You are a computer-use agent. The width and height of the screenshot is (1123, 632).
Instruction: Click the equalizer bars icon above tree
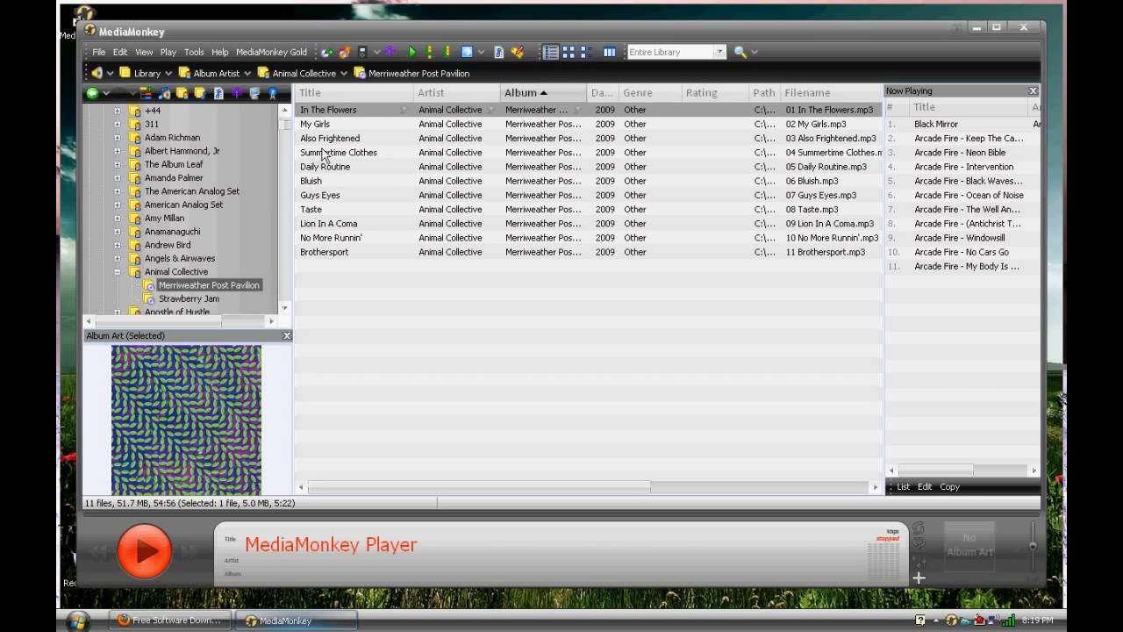click(x=147, y=93)
